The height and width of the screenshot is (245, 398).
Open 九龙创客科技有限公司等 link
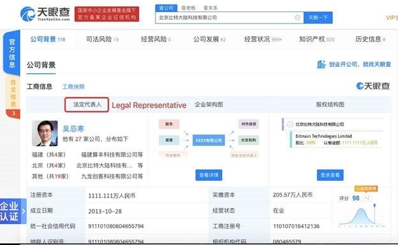[112, 176]
